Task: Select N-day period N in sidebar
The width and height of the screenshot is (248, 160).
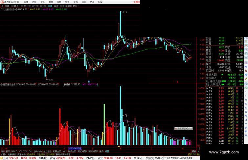Action: (246, 124)
